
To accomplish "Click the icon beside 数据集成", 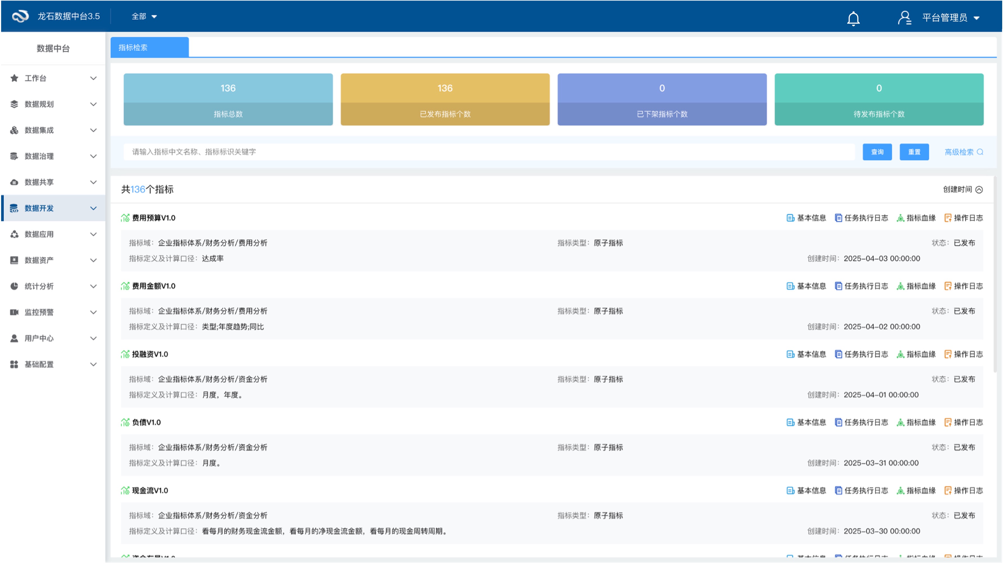I will (14, 130).
